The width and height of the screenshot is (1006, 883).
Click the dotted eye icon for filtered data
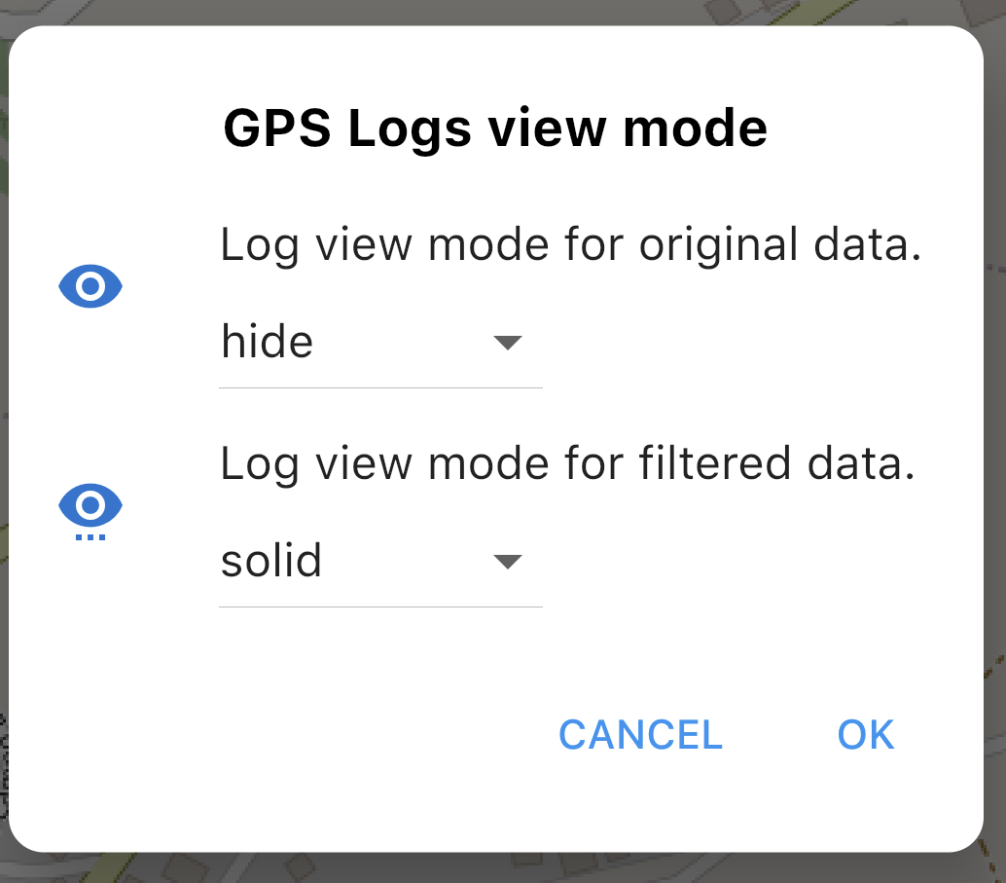[x=90, y=511]
